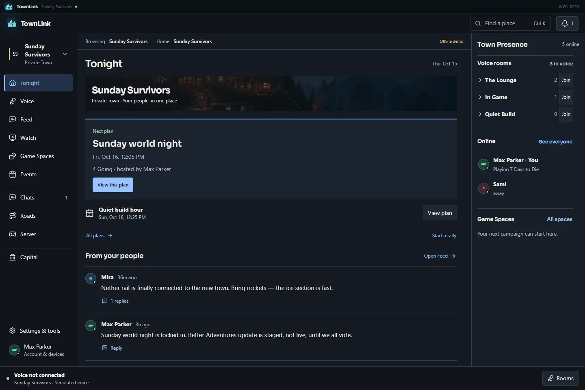The width and height of the screenshot is (585, 390).
Task: Click the Find a place search field
Action: click(x=510, y=24)
